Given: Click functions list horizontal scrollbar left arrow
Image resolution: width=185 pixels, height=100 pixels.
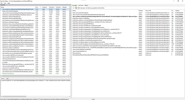Looking at the screenshot, I should (1, 76).
